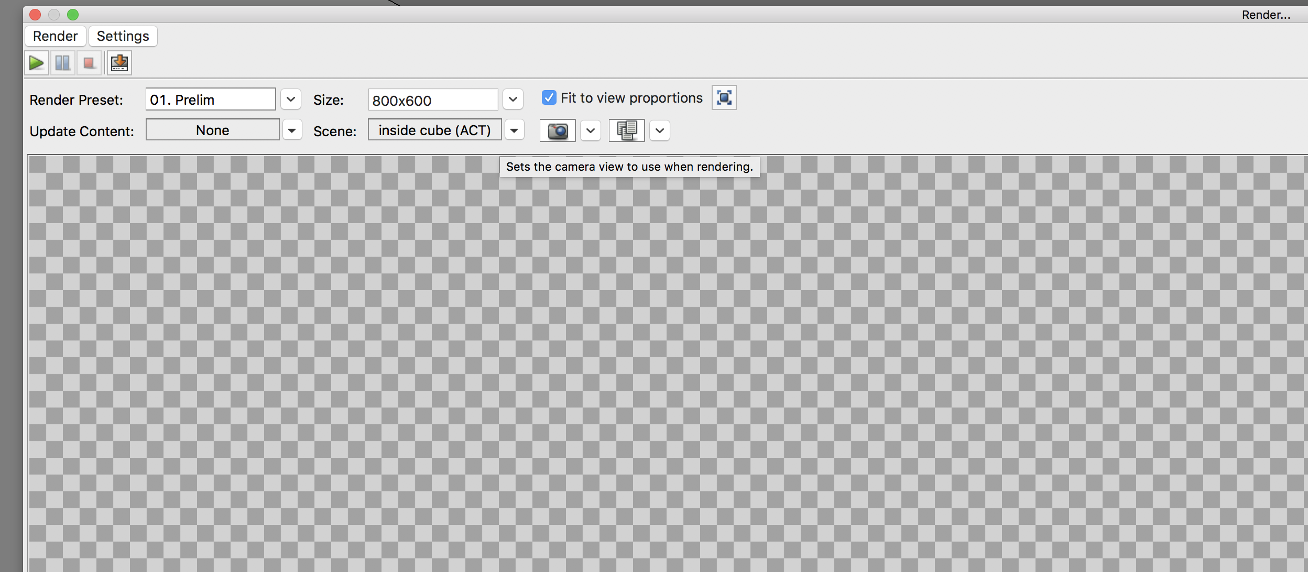Click the 800x600 size field
Image resolution: width=1308 pixels, height=572 pixels.
pyautogui.click(x=433, y=100)
